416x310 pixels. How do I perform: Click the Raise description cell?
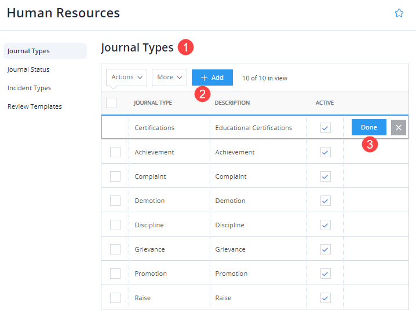click(258, 298)
